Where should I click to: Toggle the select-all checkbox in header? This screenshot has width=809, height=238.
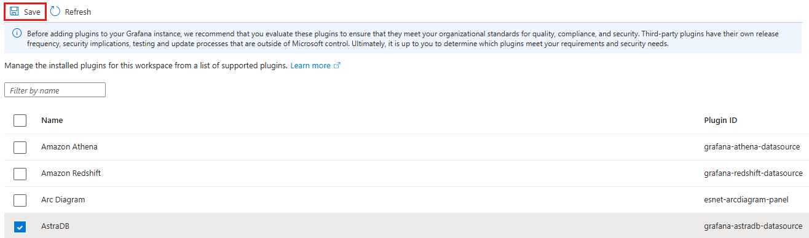click(x=20, y=120)
